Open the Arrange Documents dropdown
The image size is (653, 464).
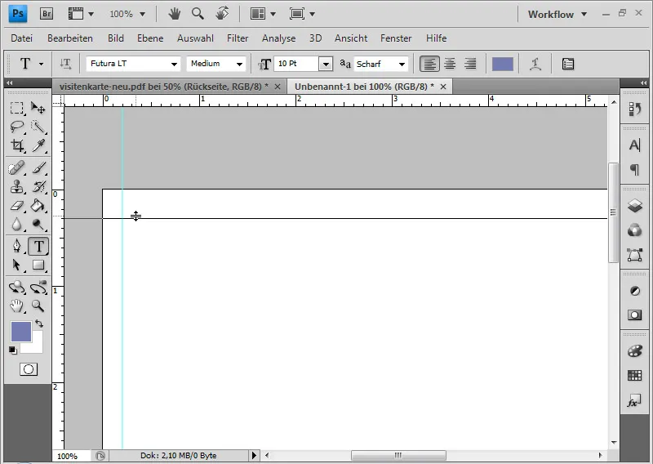263,14
